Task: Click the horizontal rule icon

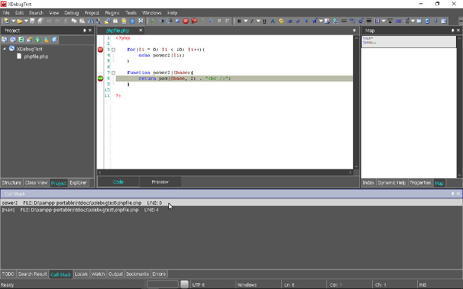Action: pos(344,21)
